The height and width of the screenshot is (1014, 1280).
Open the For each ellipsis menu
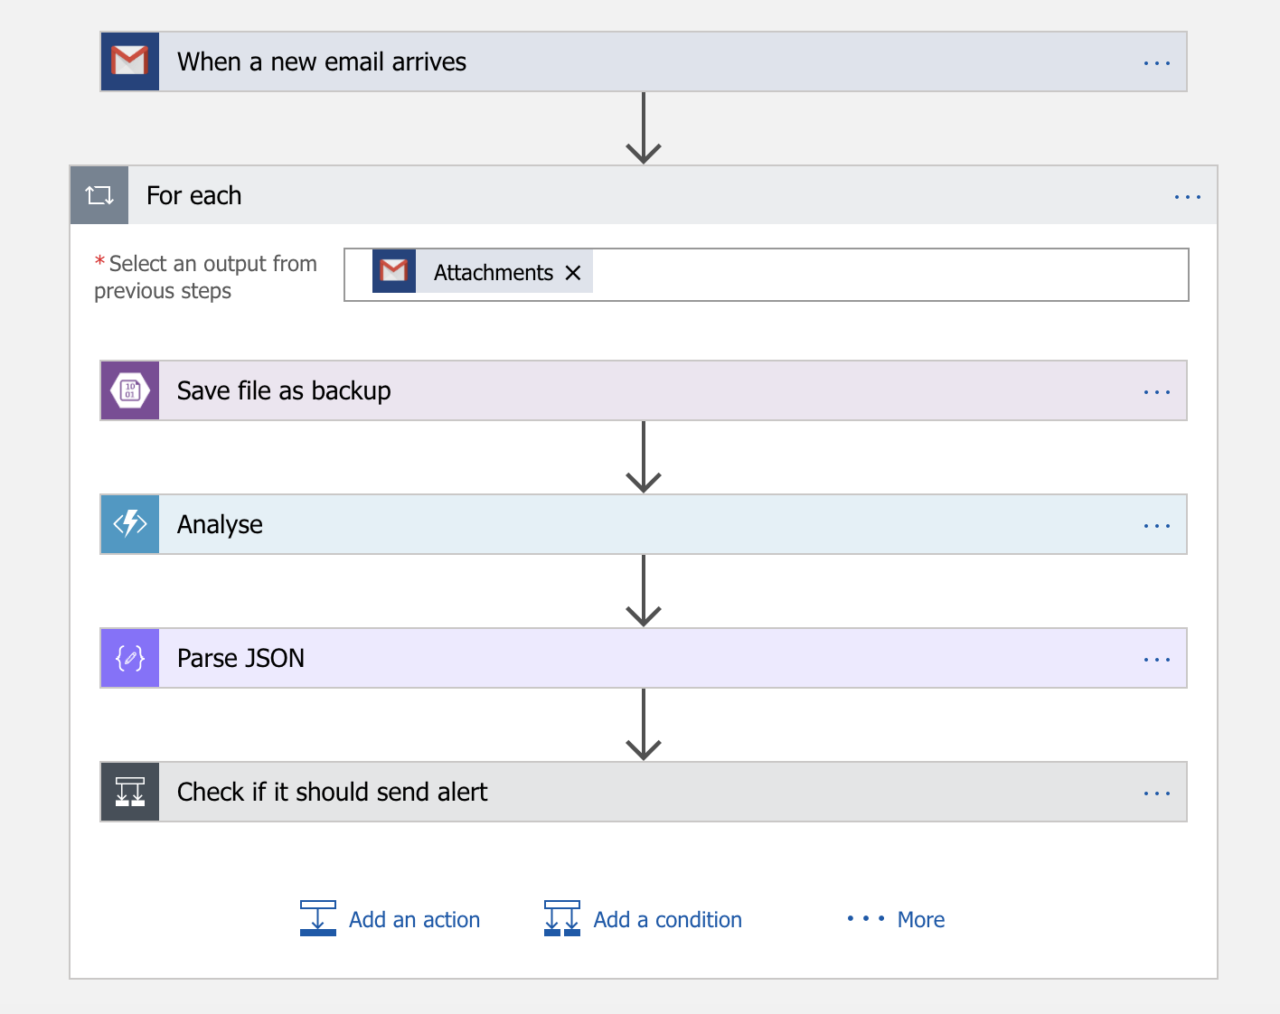click(x=1187, y=195)
